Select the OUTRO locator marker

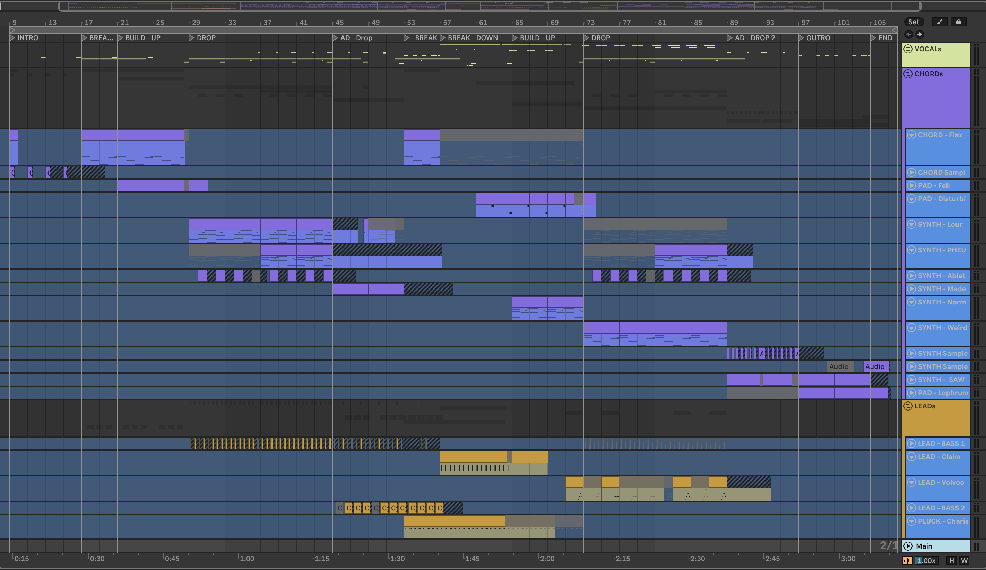(x=801, y=38)
